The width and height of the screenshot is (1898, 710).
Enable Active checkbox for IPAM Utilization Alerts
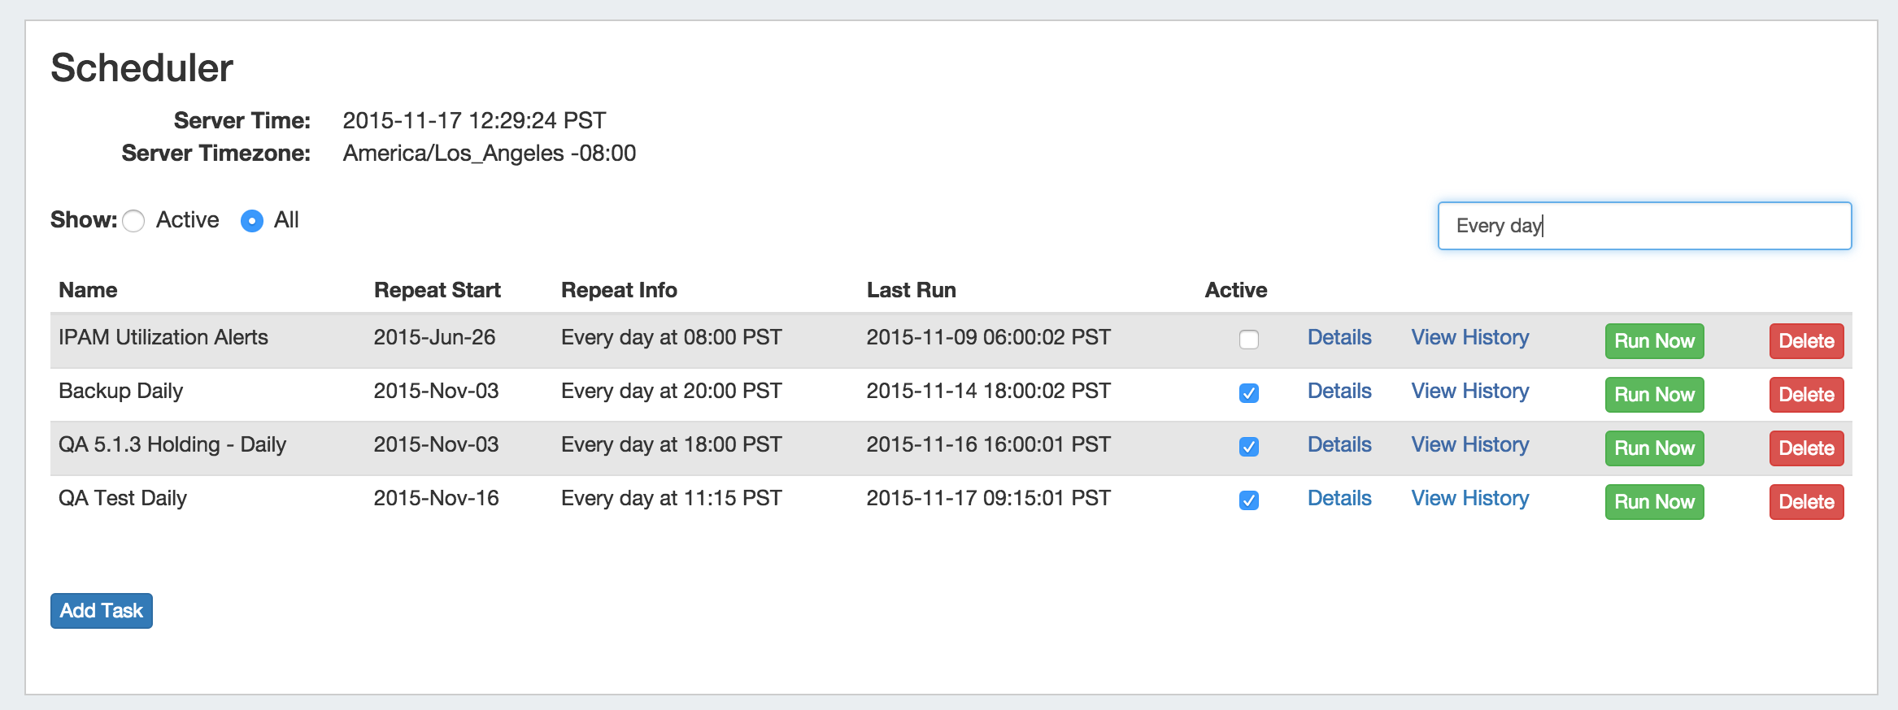coord(1248,340)
